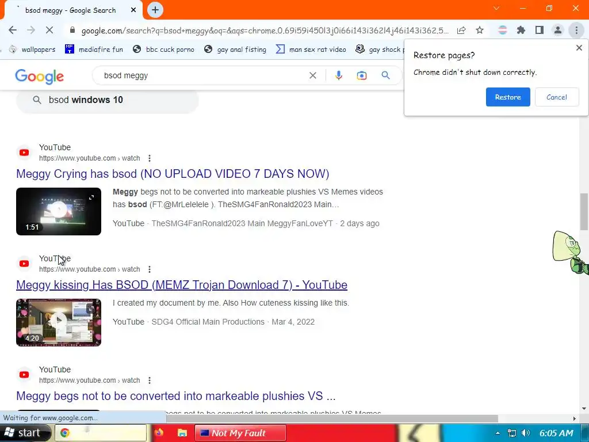
Task: Click the striped extension icon in the toolbar
Action: (x=502, y=30)
